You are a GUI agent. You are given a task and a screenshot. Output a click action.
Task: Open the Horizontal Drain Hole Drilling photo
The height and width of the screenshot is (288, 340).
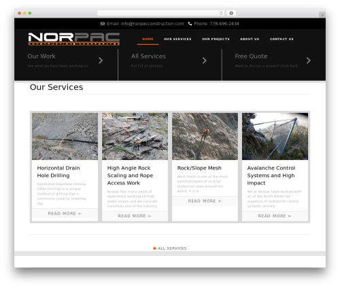(x=65, y=136)
